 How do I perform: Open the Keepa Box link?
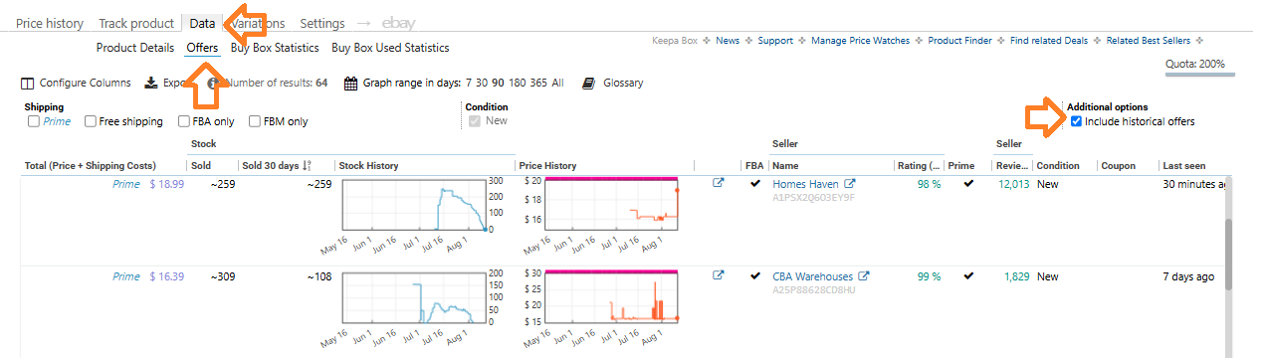(x=675, y=41)
